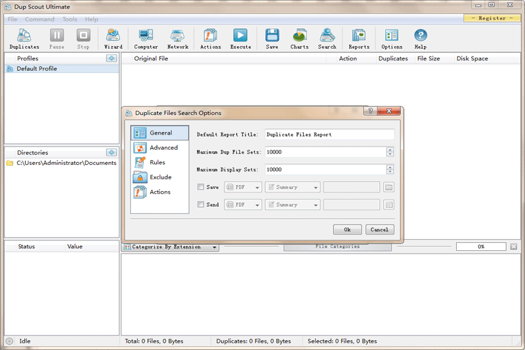
Task: Open the Options toolbar icon
Action: [392, 39]
